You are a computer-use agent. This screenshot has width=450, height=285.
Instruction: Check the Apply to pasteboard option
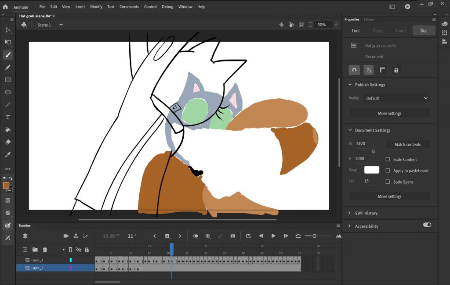pos(388,171)
